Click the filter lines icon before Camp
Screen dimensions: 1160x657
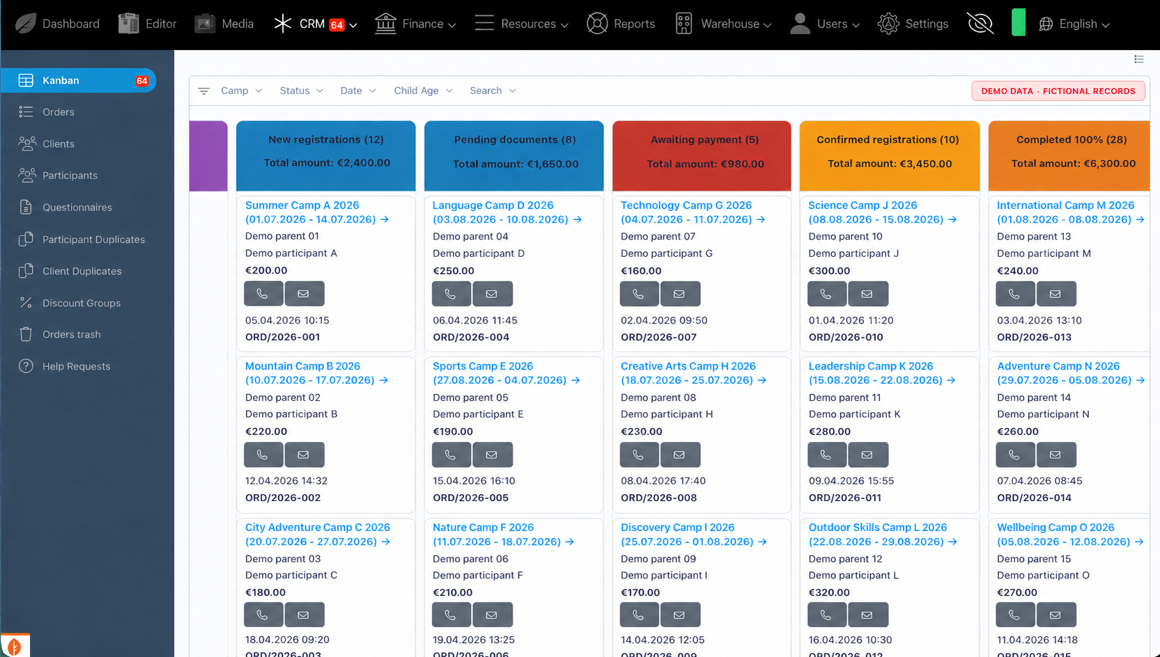point(204,91)
